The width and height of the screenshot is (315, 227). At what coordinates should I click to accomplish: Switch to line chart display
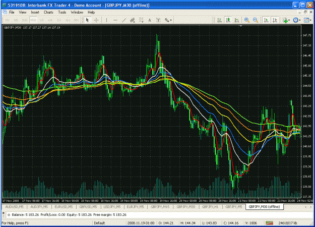click(237, 20)
